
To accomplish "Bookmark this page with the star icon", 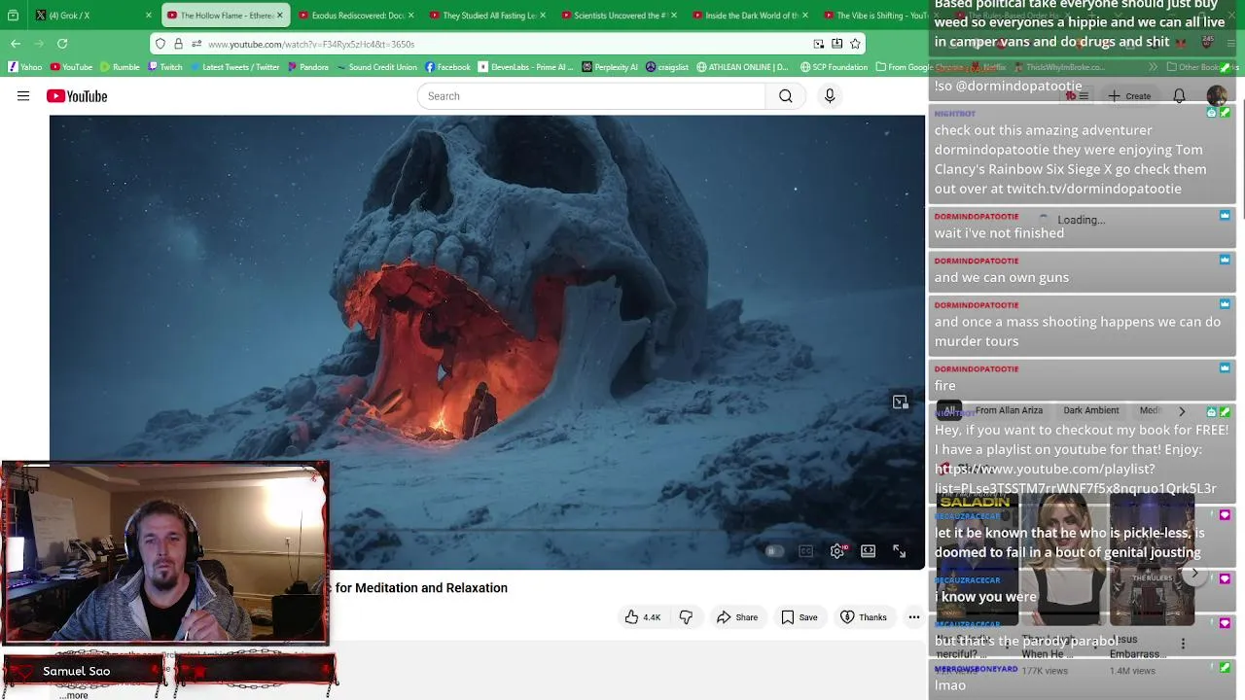I will coord(855,44).
